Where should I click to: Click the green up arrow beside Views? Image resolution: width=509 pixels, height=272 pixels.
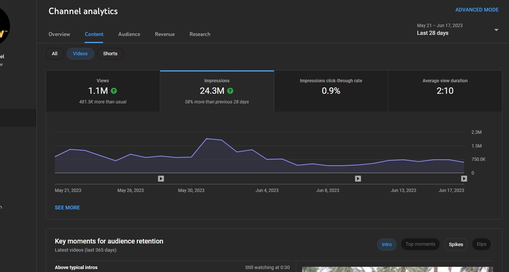coord(114,91)
